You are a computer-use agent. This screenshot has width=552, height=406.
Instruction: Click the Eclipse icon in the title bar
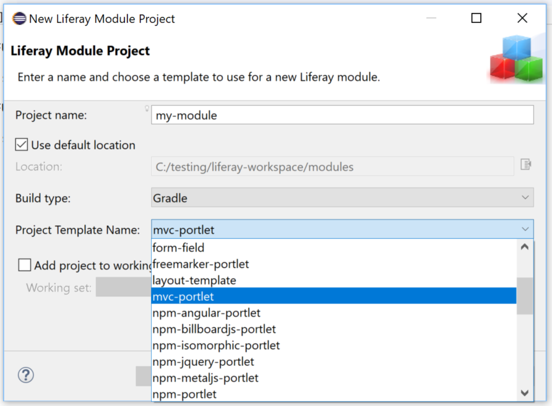19,19
